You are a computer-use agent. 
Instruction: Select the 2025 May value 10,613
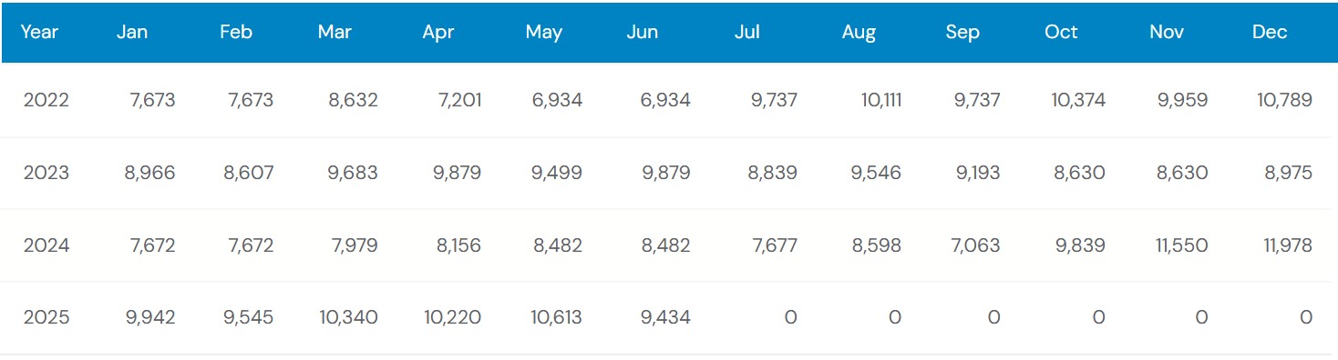point(556,317)
